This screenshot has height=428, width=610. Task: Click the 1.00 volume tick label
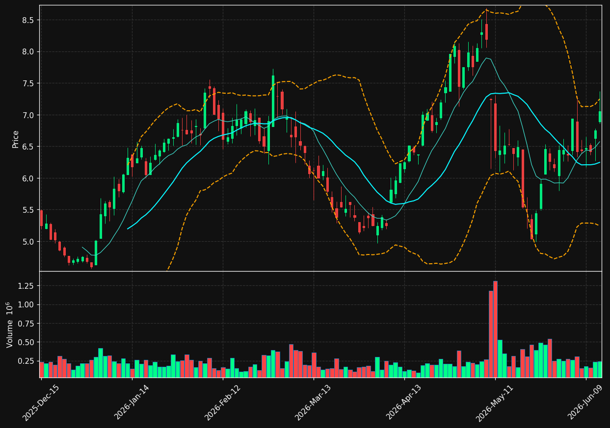coord(27,304)
